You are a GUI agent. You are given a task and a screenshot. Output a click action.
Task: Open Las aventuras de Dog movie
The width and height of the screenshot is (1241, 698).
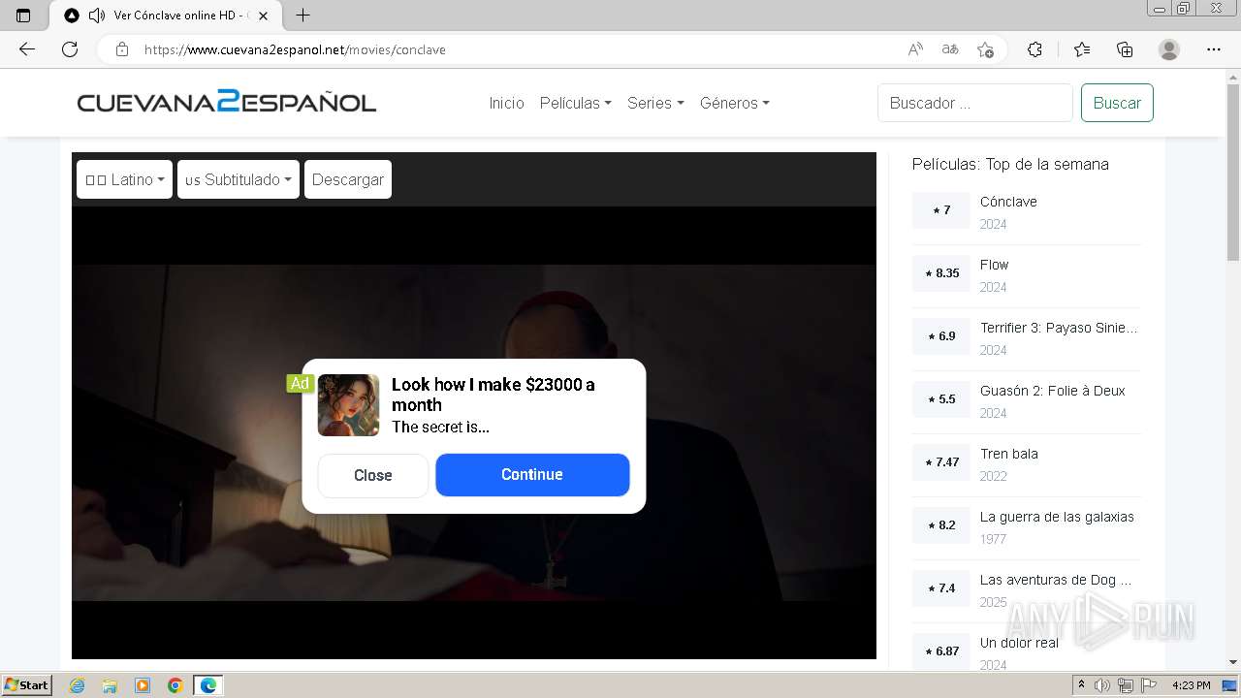point(1055,580)
